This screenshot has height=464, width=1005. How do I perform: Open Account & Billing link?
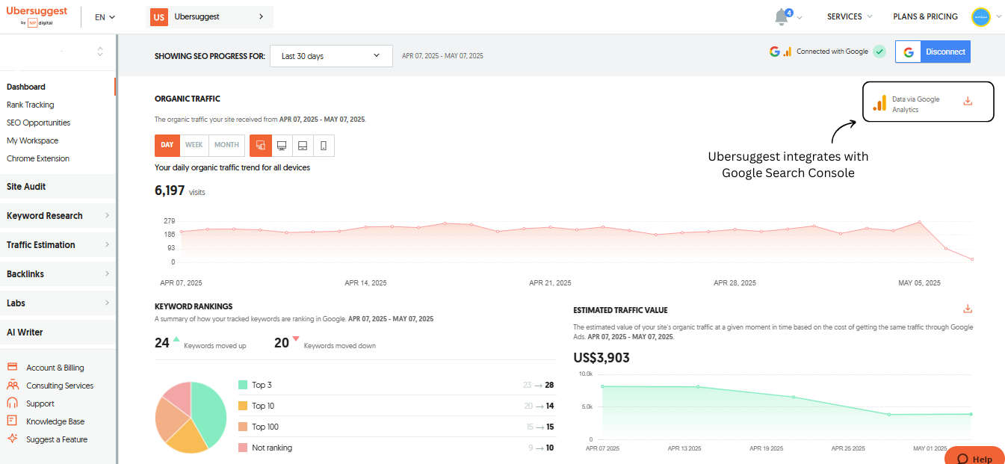pos(55,368)
